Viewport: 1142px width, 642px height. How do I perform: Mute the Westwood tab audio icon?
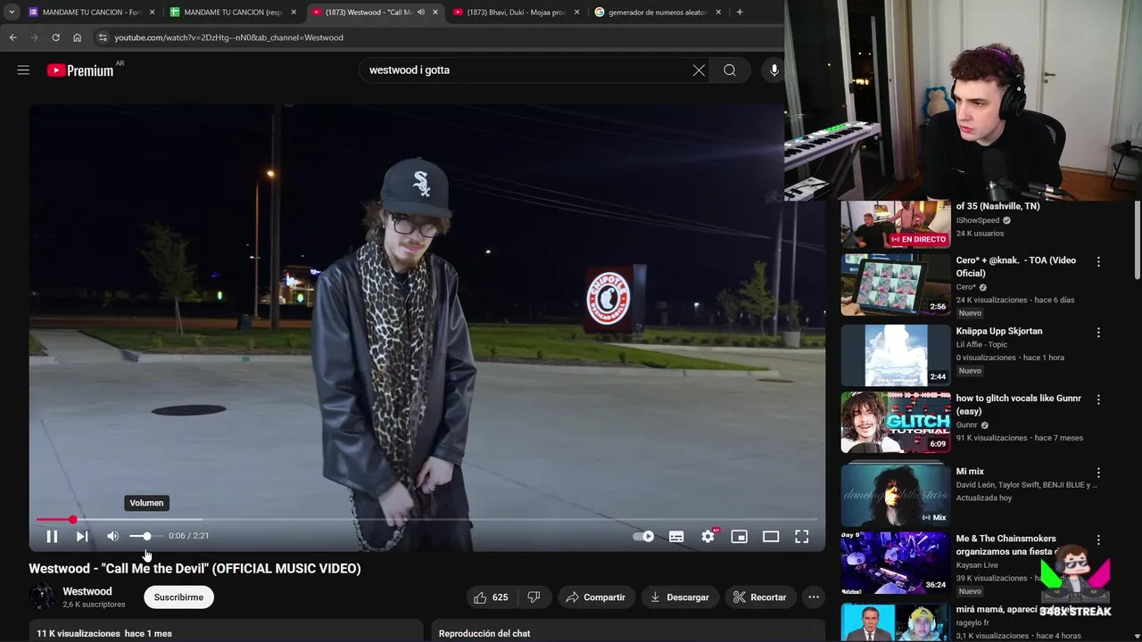[421, 12]
